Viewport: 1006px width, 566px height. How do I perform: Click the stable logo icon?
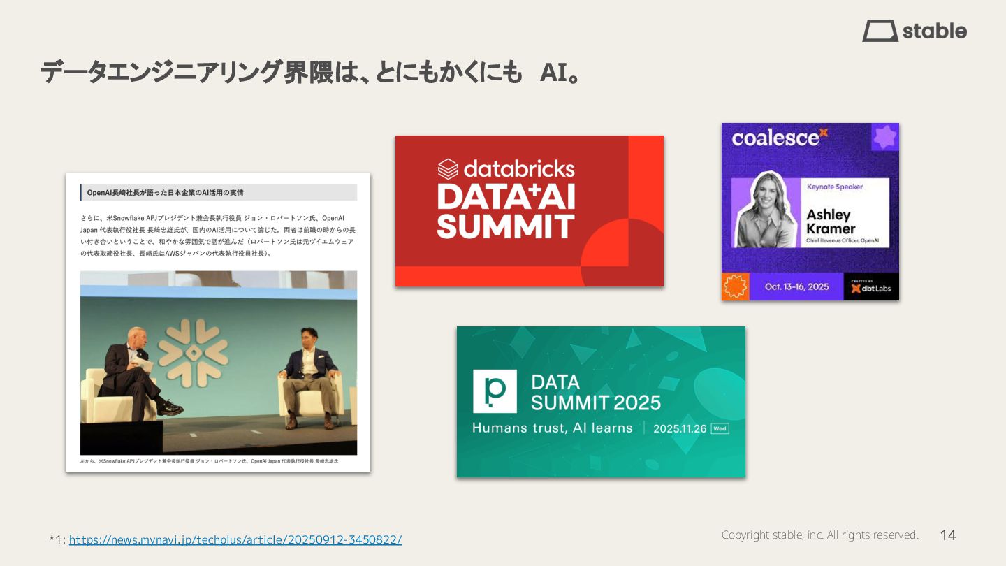880,31
